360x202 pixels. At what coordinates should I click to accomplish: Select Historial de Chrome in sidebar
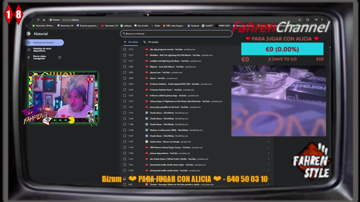44,43
